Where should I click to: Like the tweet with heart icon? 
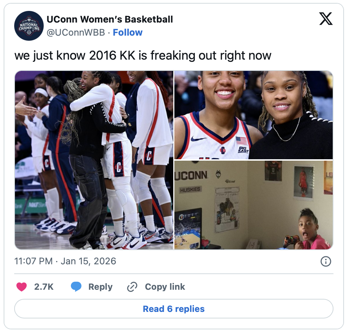coord(21,287)
